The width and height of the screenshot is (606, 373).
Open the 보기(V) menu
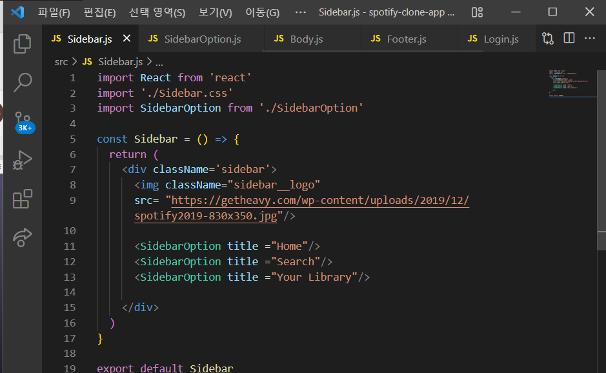[216, 12]
